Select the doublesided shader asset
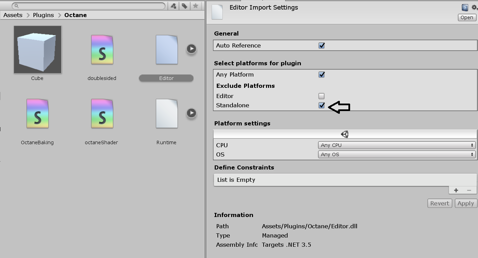Screen dimensions: 478x258 102,50
